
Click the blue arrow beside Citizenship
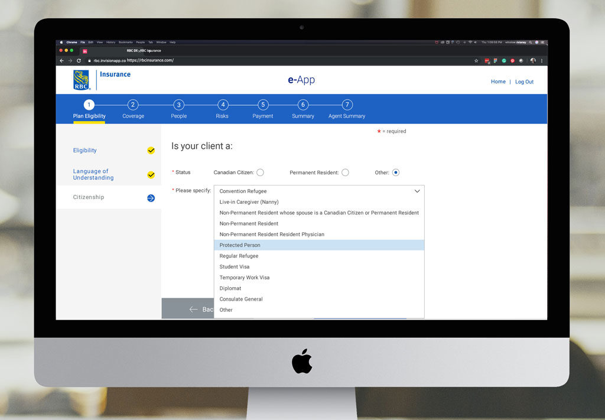coord(151,198)
